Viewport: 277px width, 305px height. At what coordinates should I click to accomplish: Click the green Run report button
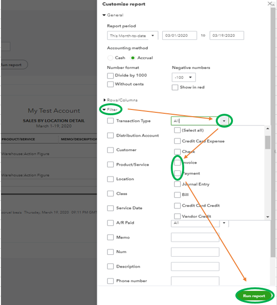[254, 295]
